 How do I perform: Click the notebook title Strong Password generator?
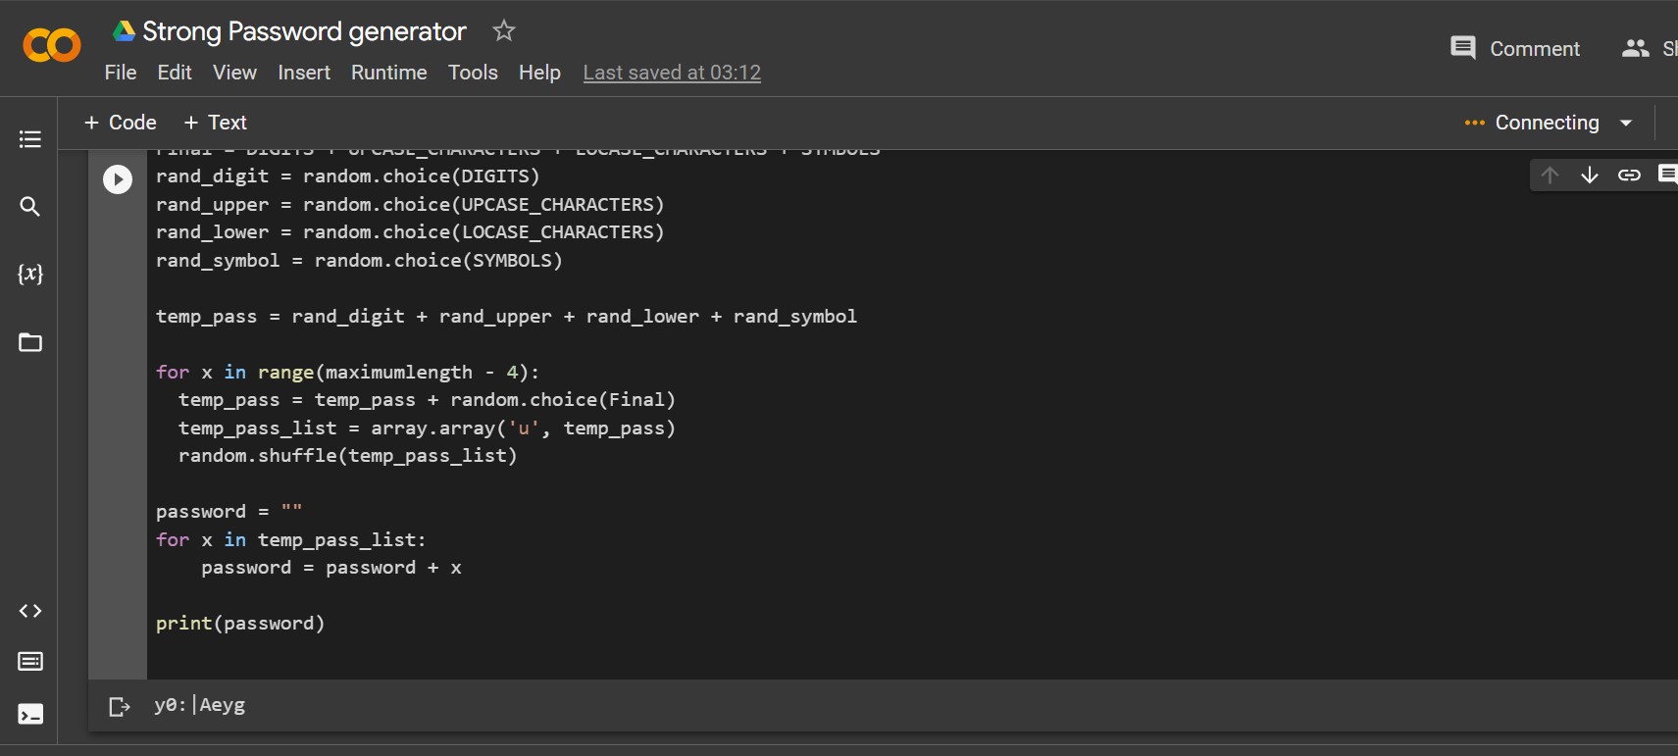304,31
